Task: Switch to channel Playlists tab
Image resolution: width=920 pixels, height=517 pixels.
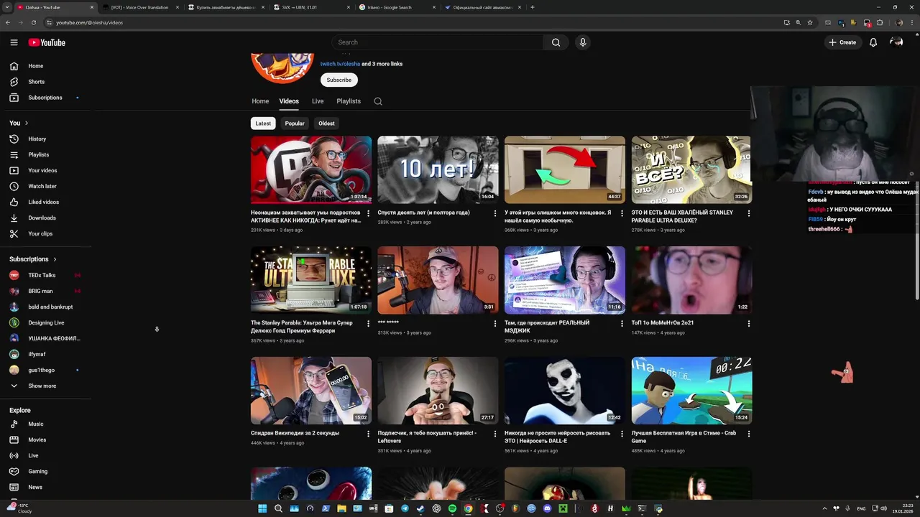Action: 349,101
